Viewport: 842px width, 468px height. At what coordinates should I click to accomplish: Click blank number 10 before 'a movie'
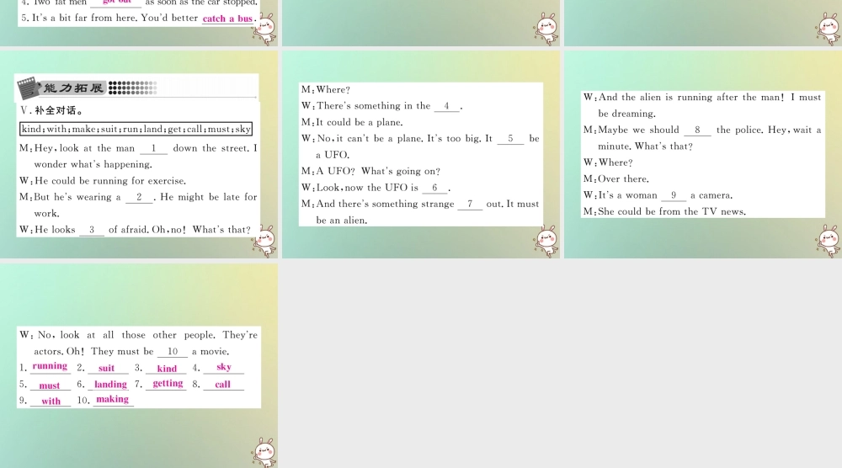click(173, 352)
